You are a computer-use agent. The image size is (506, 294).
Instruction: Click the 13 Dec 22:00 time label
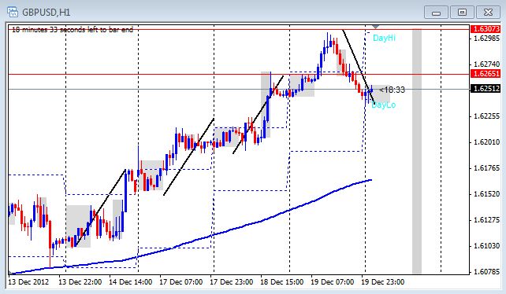tap(80, 282)
